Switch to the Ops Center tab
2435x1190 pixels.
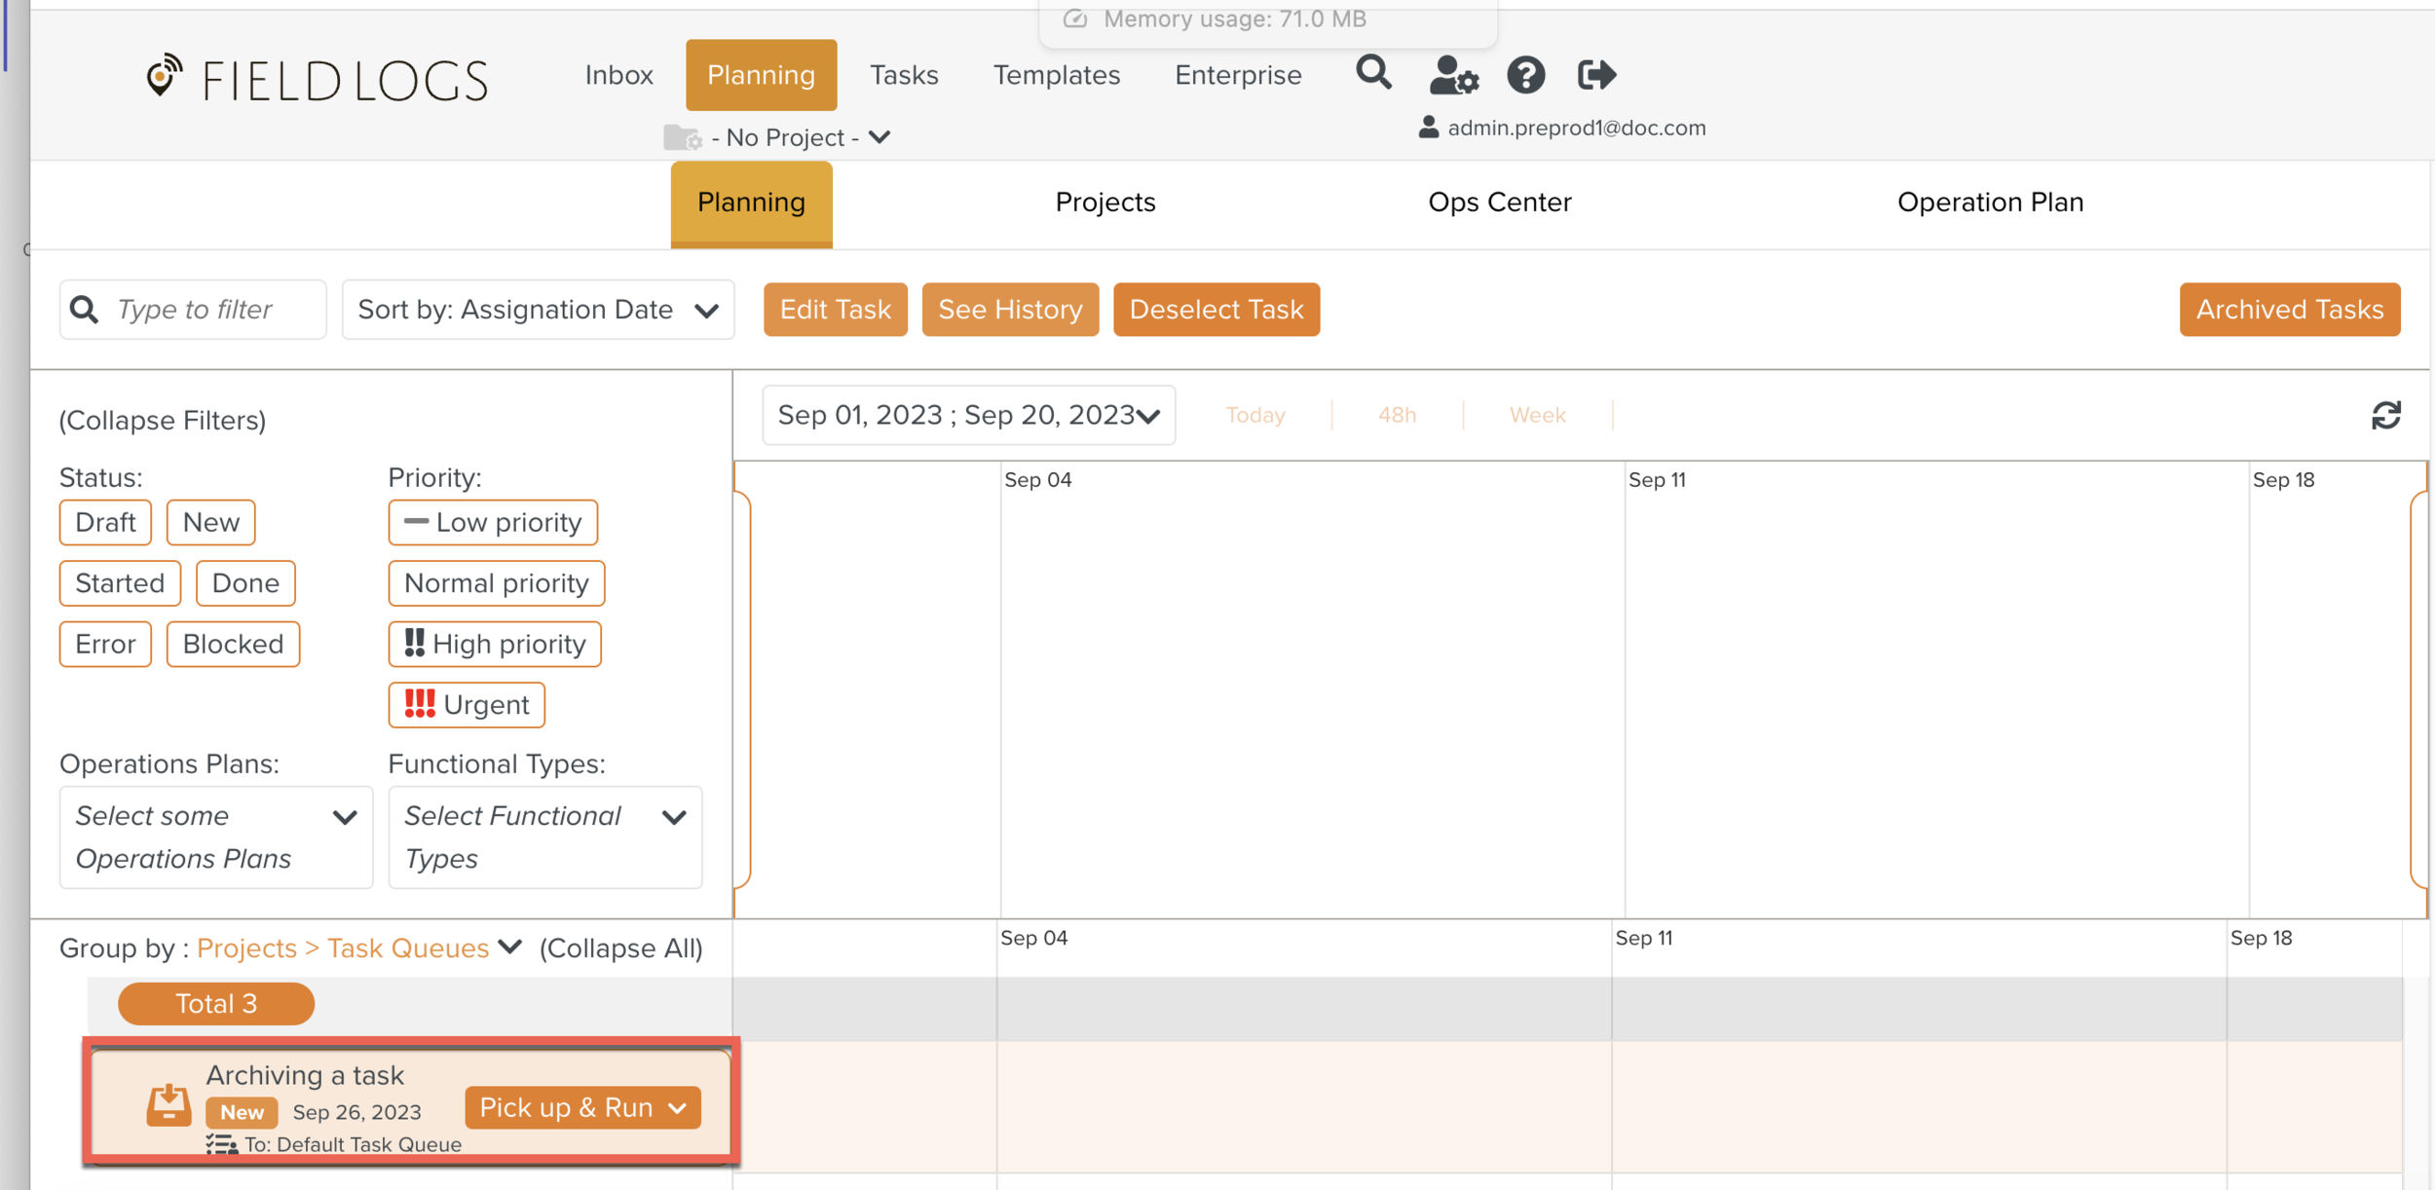pos(1499,203)
